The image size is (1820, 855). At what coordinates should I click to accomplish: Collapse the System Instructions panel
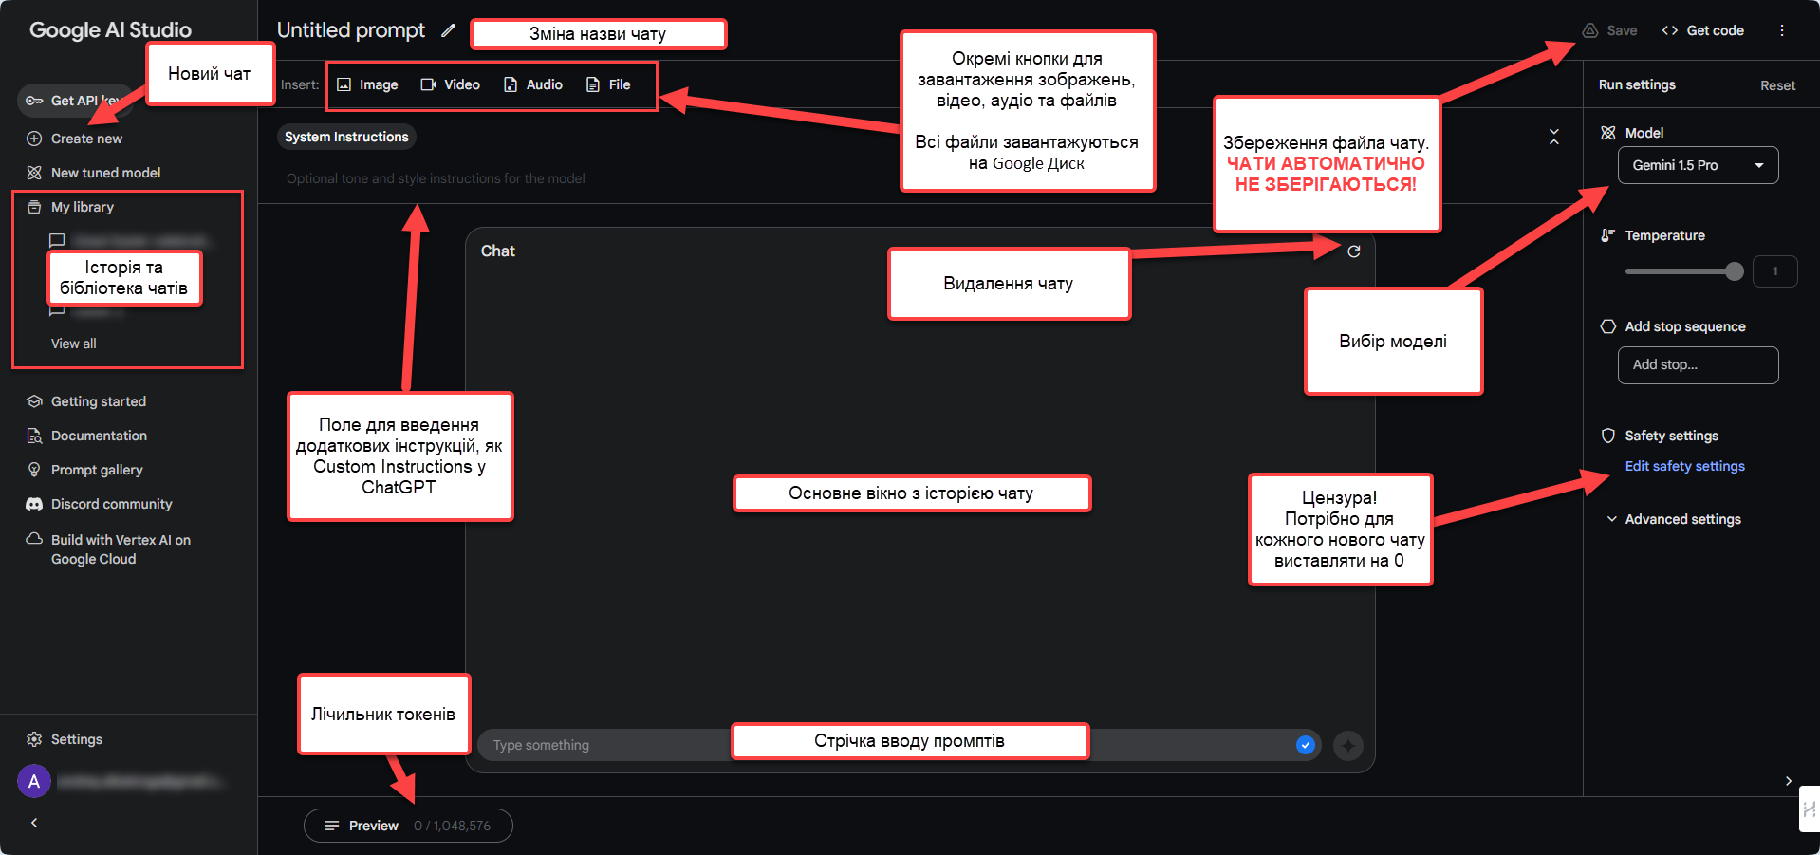point(1553,137)
